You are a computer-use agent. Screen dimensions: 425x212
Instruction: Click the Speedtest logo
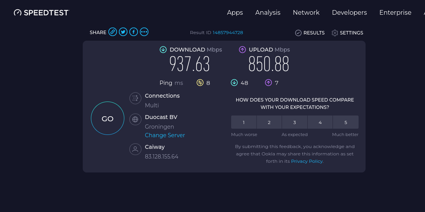(42, 12)
